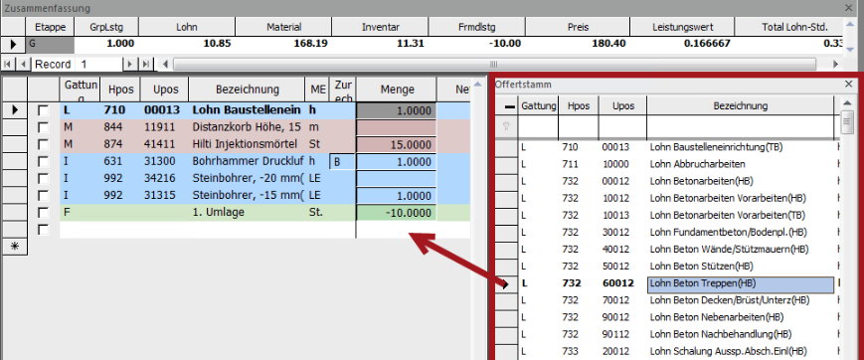
Task: Click row selector of Lohn Baustellenein
Action: [14, 110]
